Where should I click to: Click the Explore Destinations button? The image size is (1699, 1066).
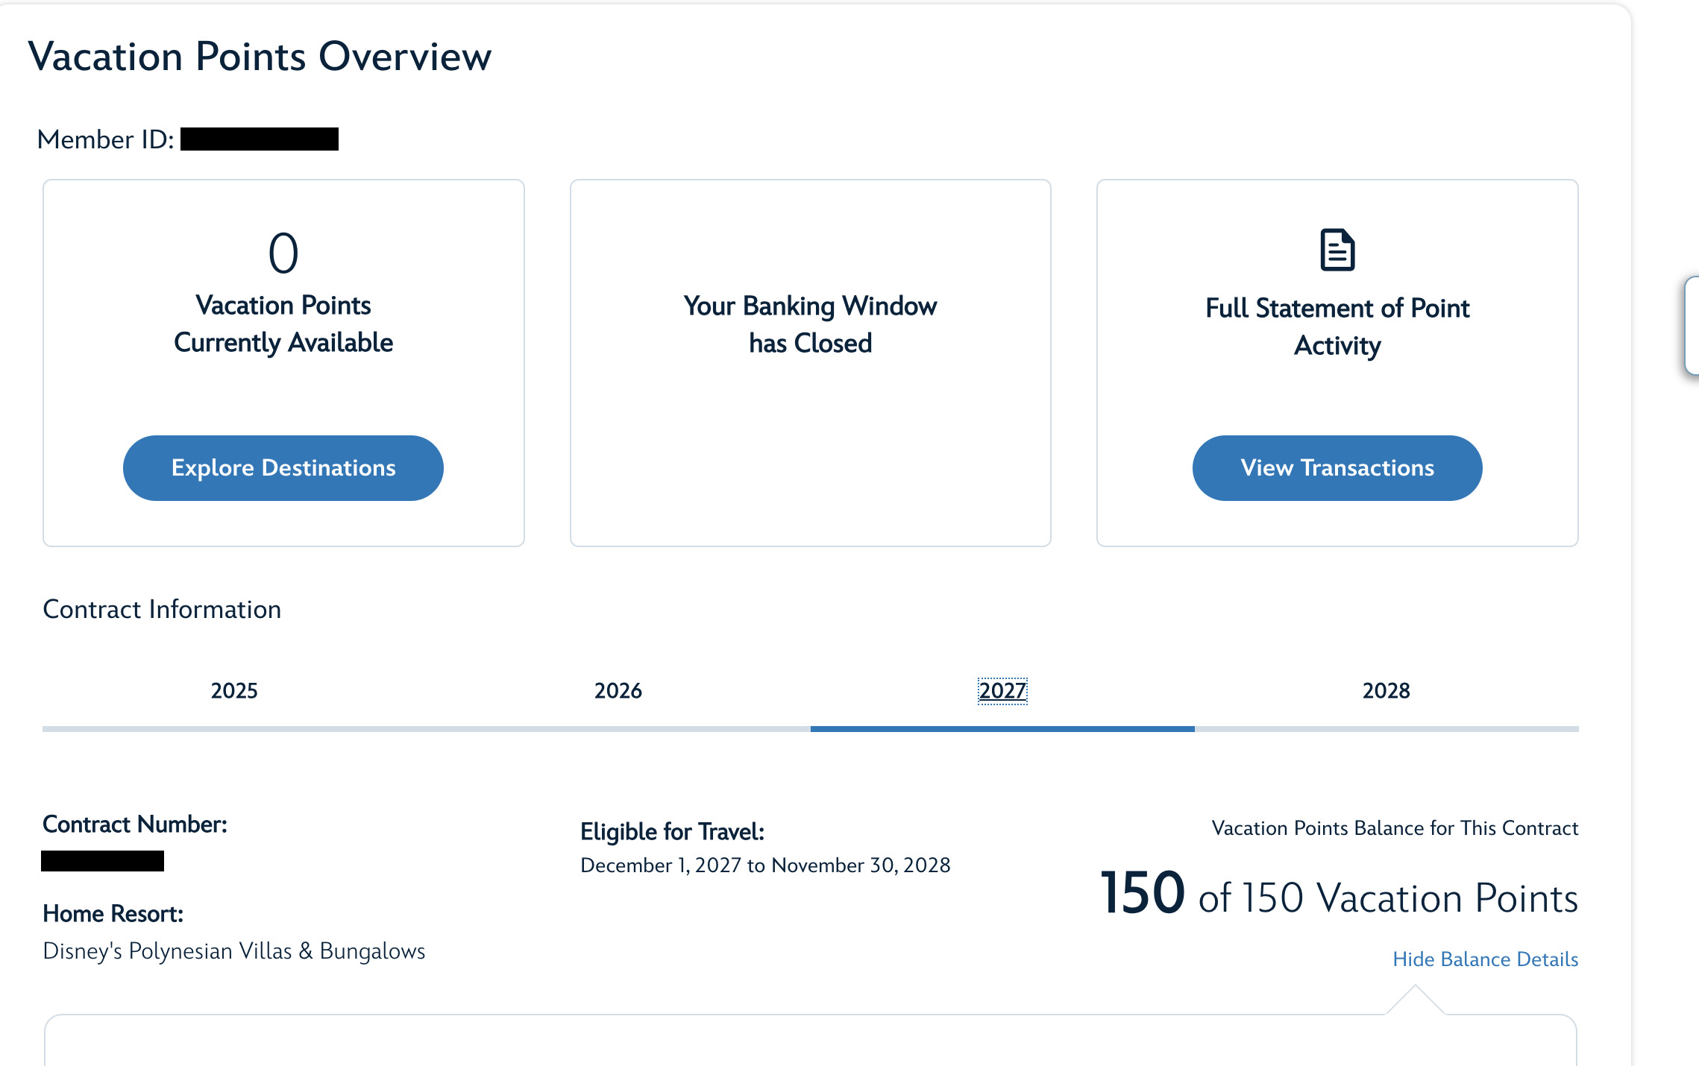point(283,468)
